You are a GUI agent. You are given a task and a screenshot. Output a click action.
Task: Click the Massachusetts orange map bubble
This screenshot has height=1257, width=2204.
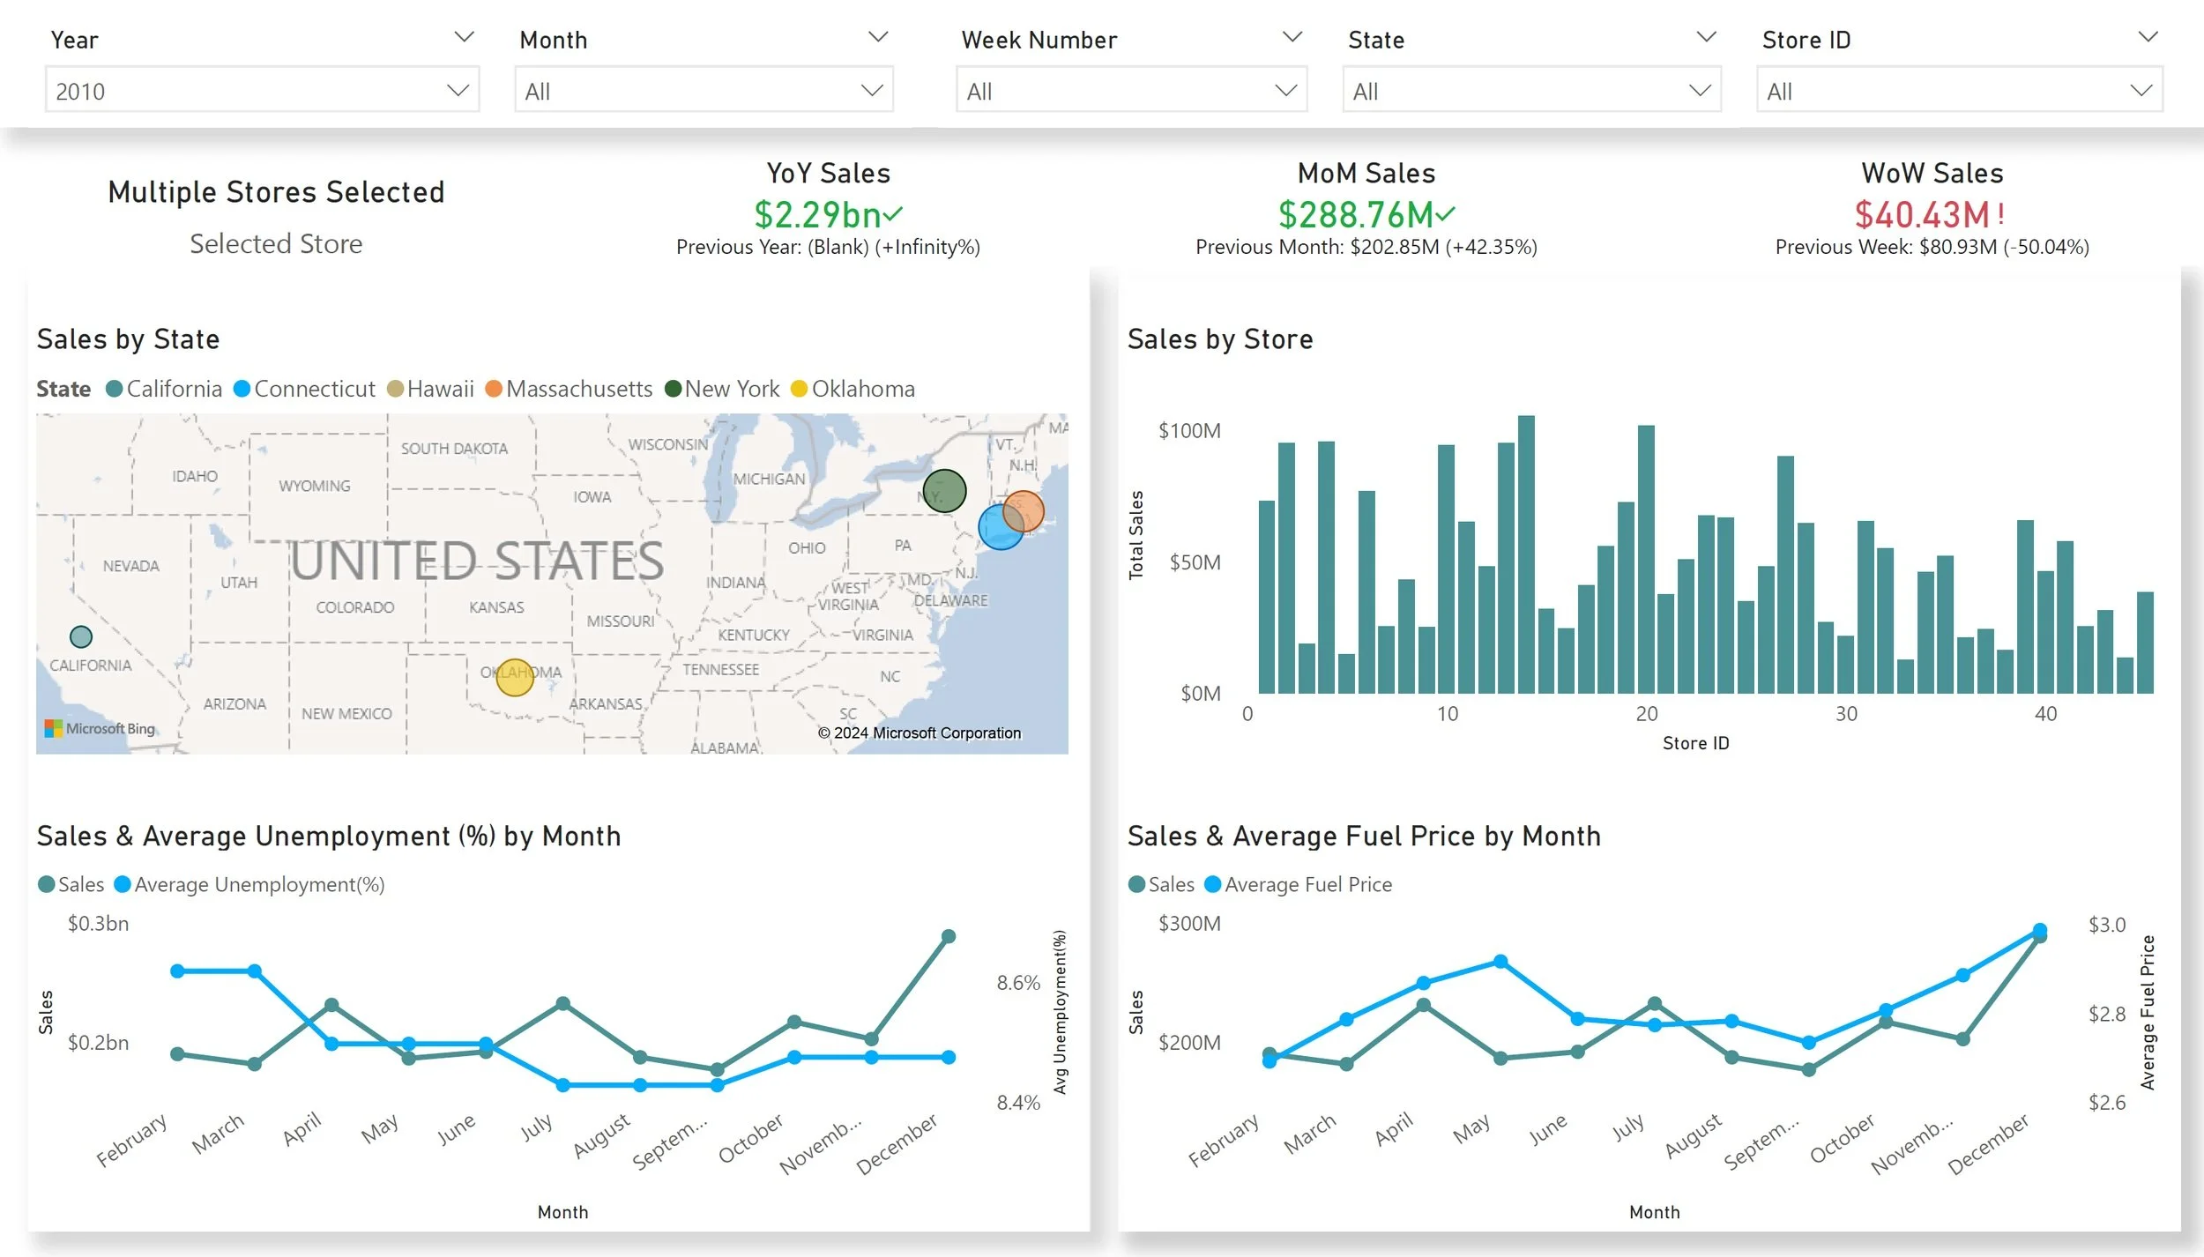[1027, 508]
